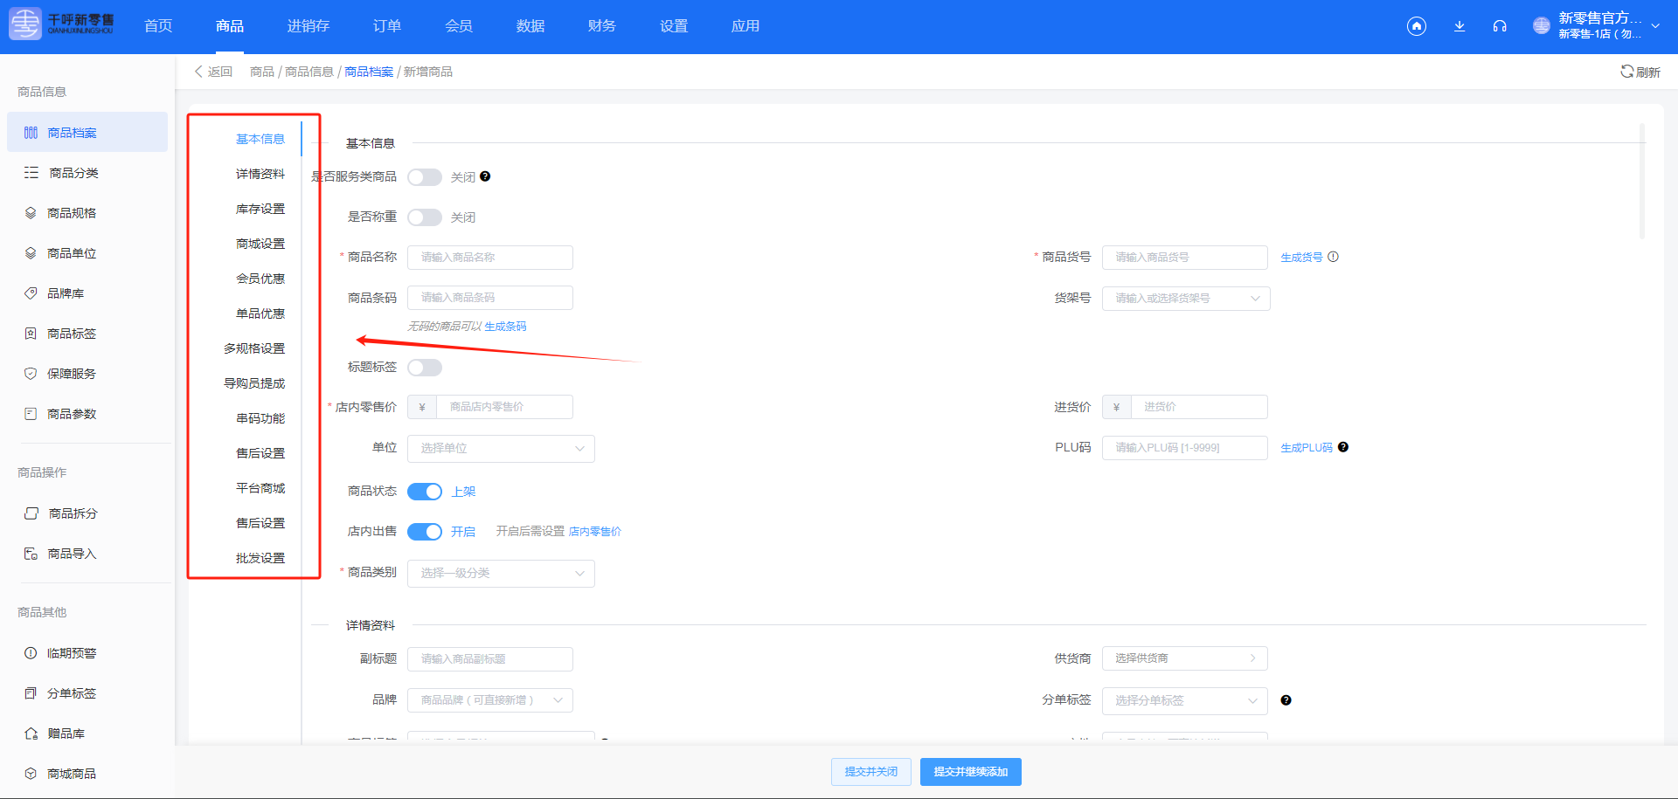
Task: Click help icon beside 分单标签 dropdown
Action: click(x=1286, y=700)
